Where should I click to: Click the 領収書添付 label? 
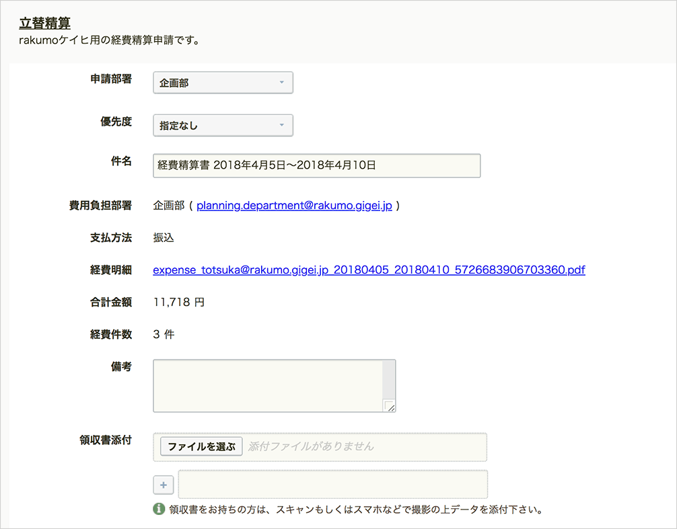coord(106,440)
